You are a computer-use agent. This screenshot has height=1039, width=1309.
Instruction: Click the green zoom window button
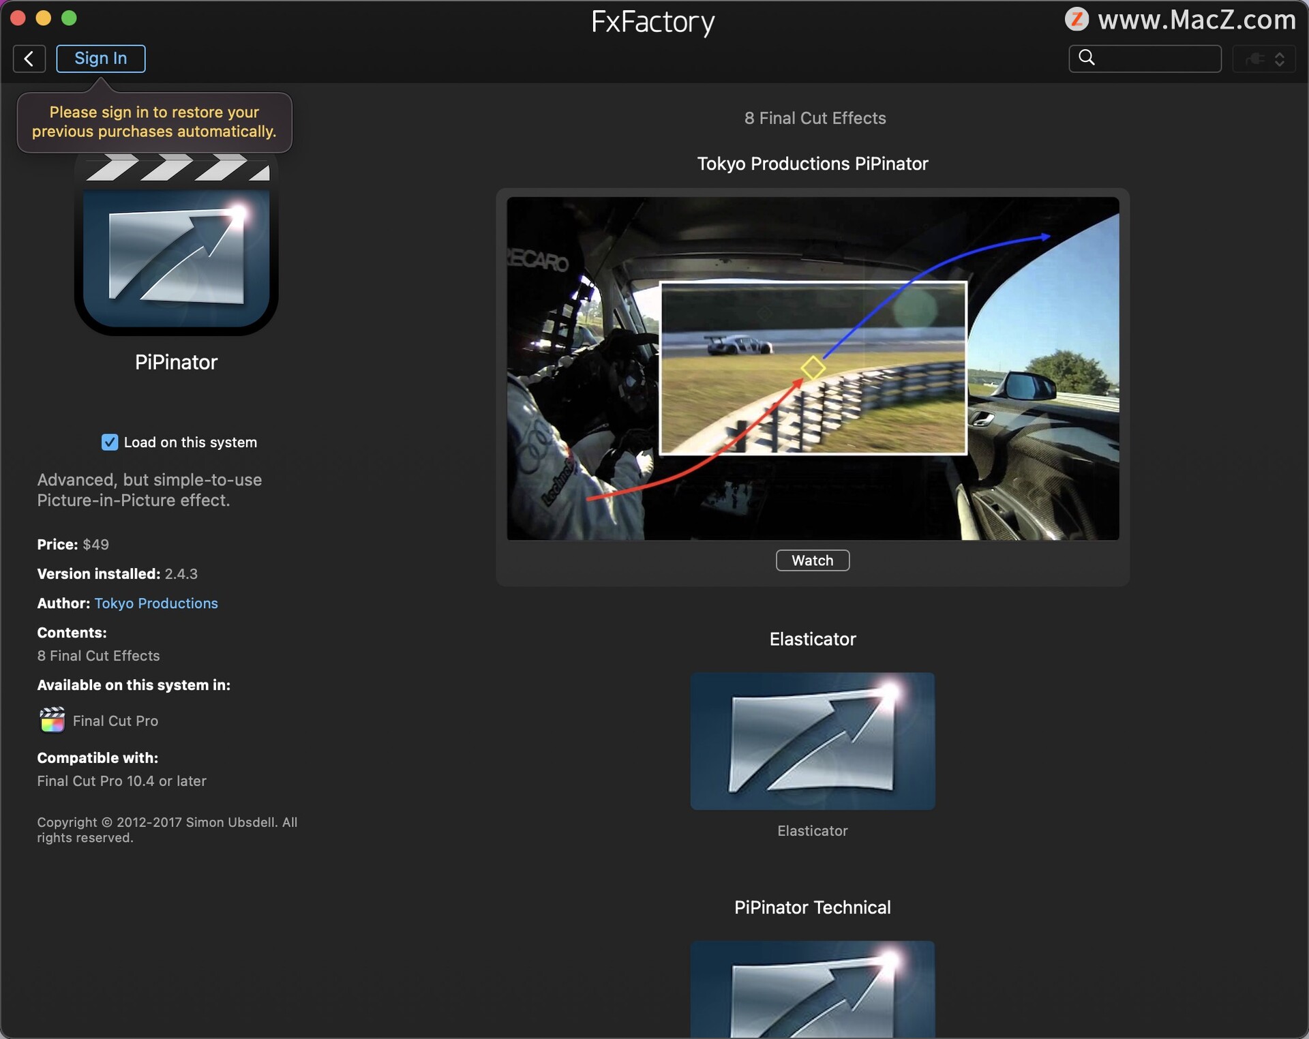(x=69, y=18)
